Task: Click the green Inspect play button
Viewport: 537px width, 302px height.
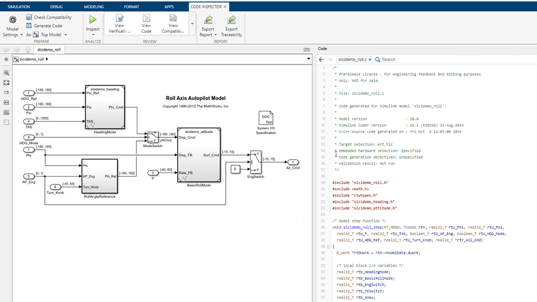Action: point(93,20)
